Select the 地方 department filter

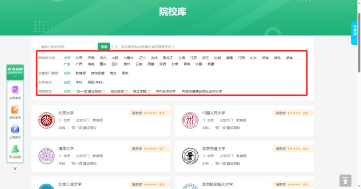pos(113,73)
